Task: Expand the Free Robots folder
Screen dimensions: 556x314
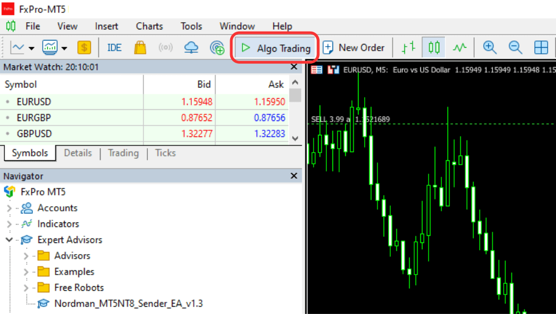Action: [26, 288]
